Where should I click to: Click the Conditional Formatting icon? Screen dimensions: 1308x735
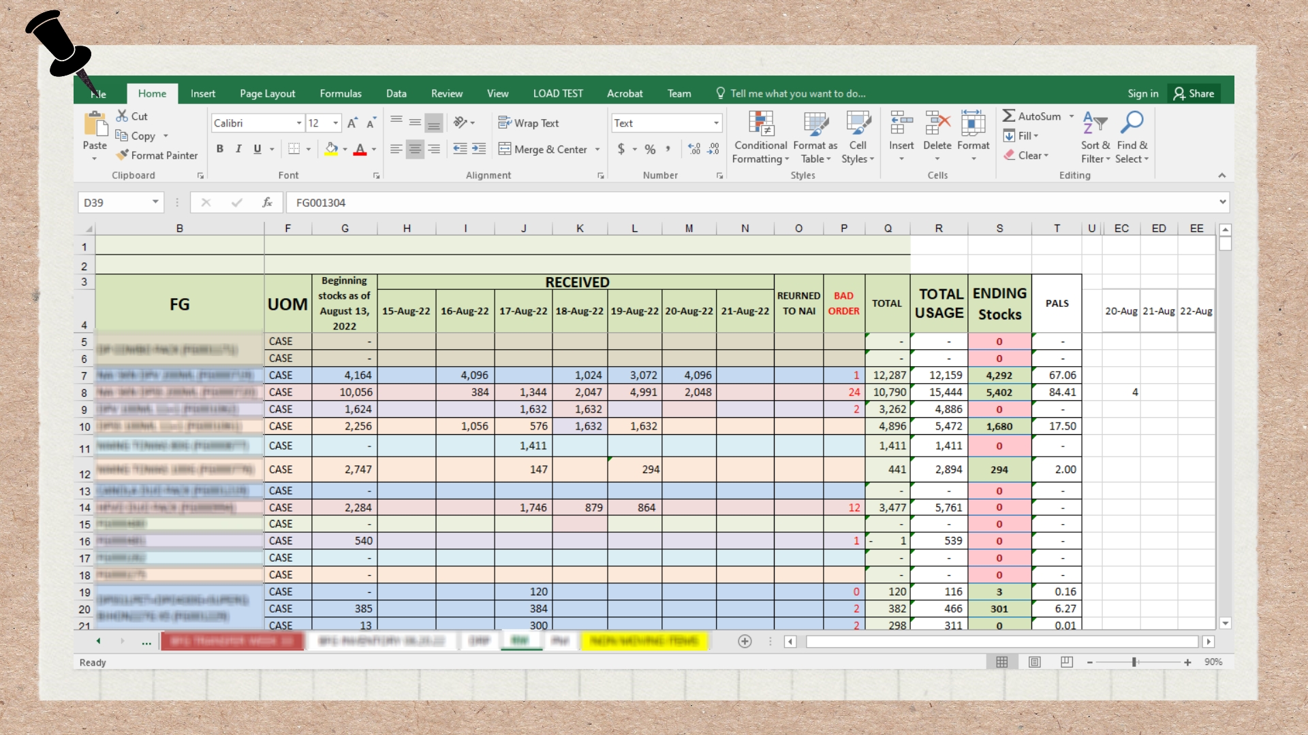click(x=760, y=124)
